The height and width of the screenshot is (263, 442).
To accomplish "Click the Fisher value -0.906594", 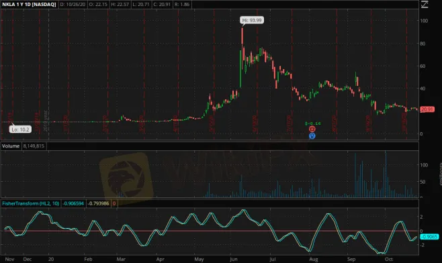I will pyautogui.click(x=73, y=203).
